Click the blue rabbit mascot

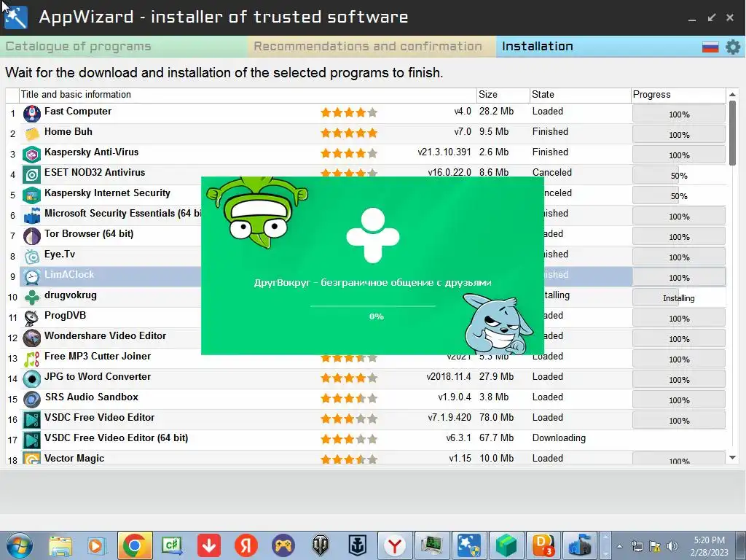click(498, 324)
